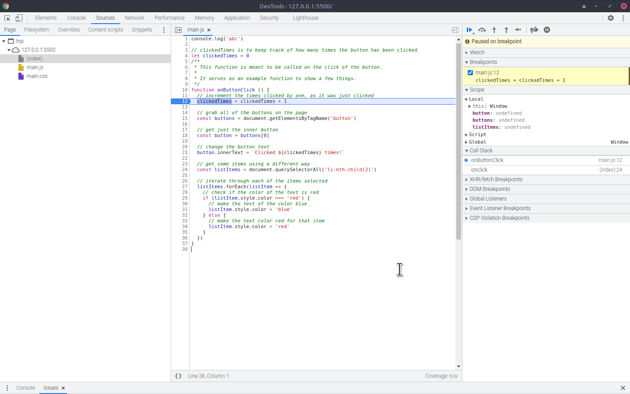Collapse the Breakpoints section

pos(466,62)
